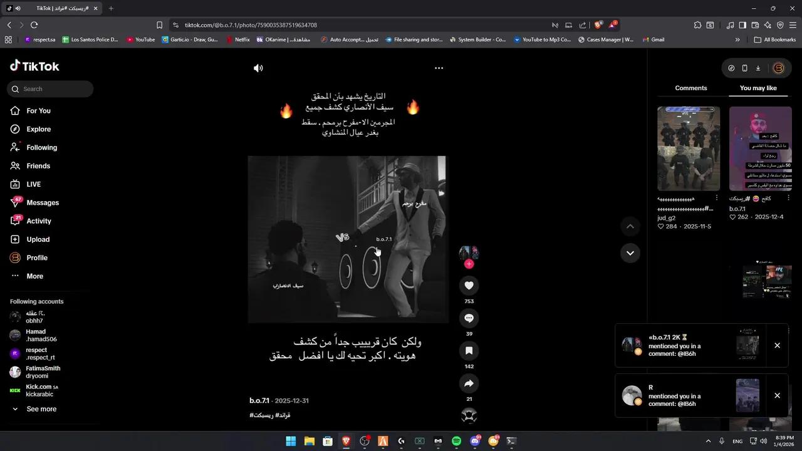Open the jud_g2 recommended video thumbnail
Viewport: 802px width, 451px height.
[x=689, y=148]
